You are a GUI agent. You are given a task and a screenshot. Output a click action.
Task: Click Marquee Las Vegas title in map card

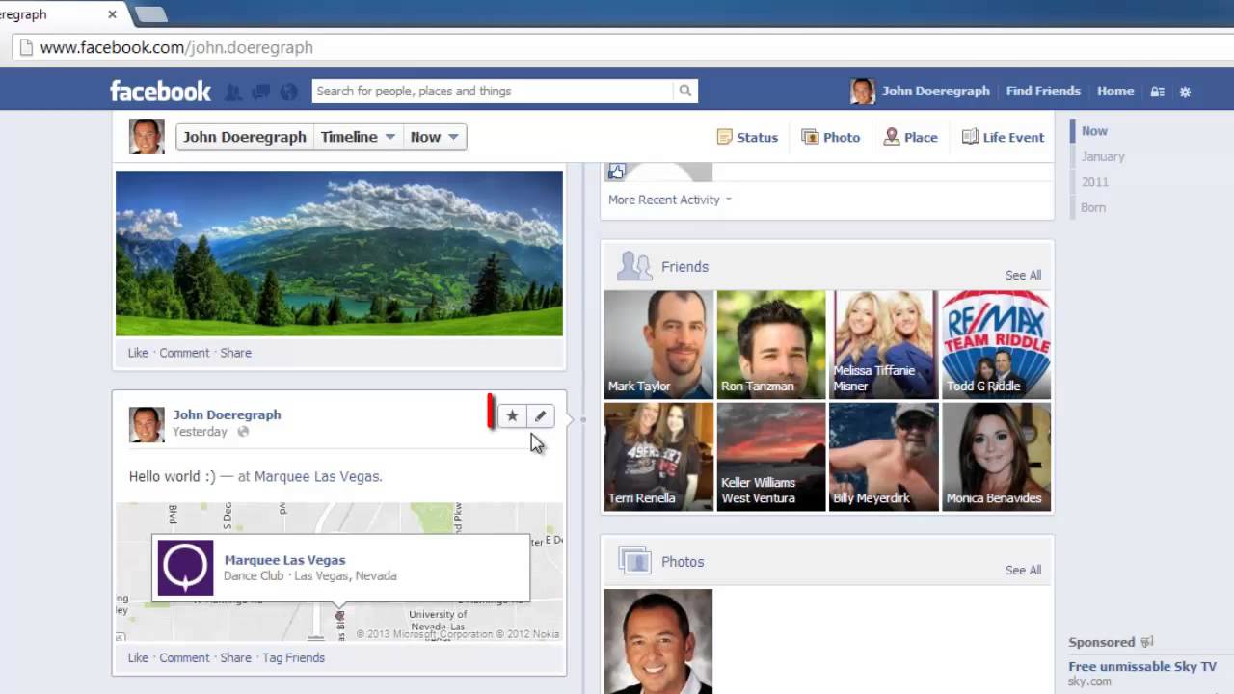click(284, 560)
